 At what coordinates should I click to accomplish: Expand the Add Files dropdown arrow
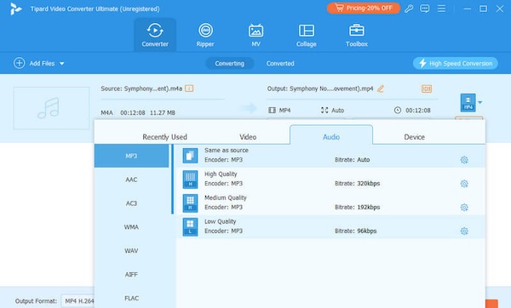[62, 64]
